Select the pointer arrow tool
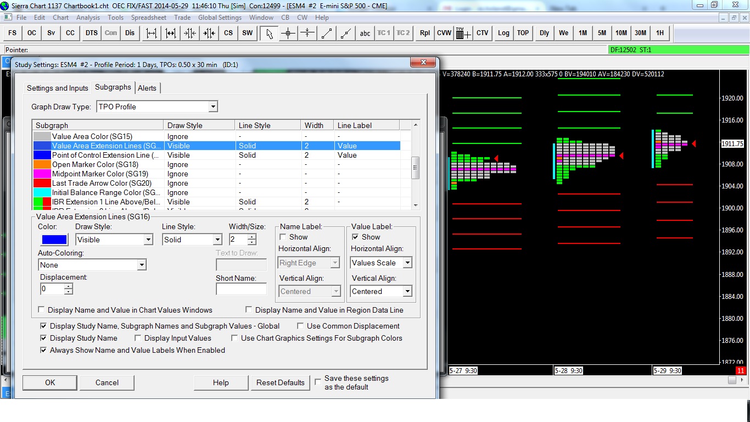The image size is (750, 422). [269, 33]
